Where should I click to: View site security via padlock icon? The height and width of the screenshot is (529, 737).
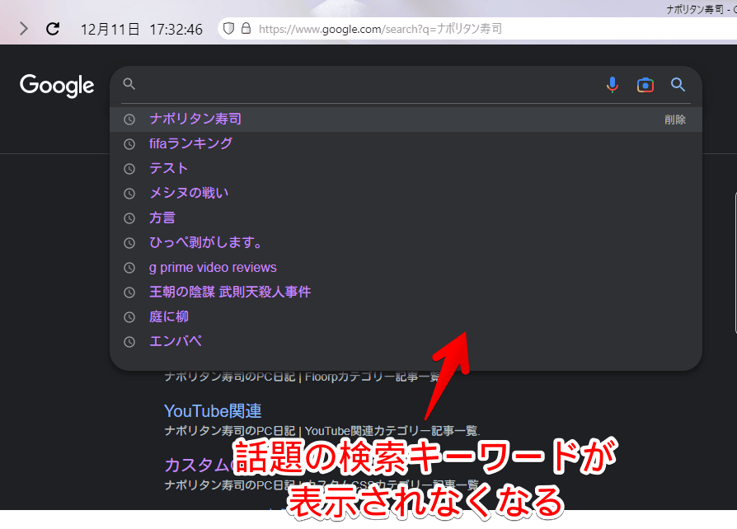coord(246,28)
